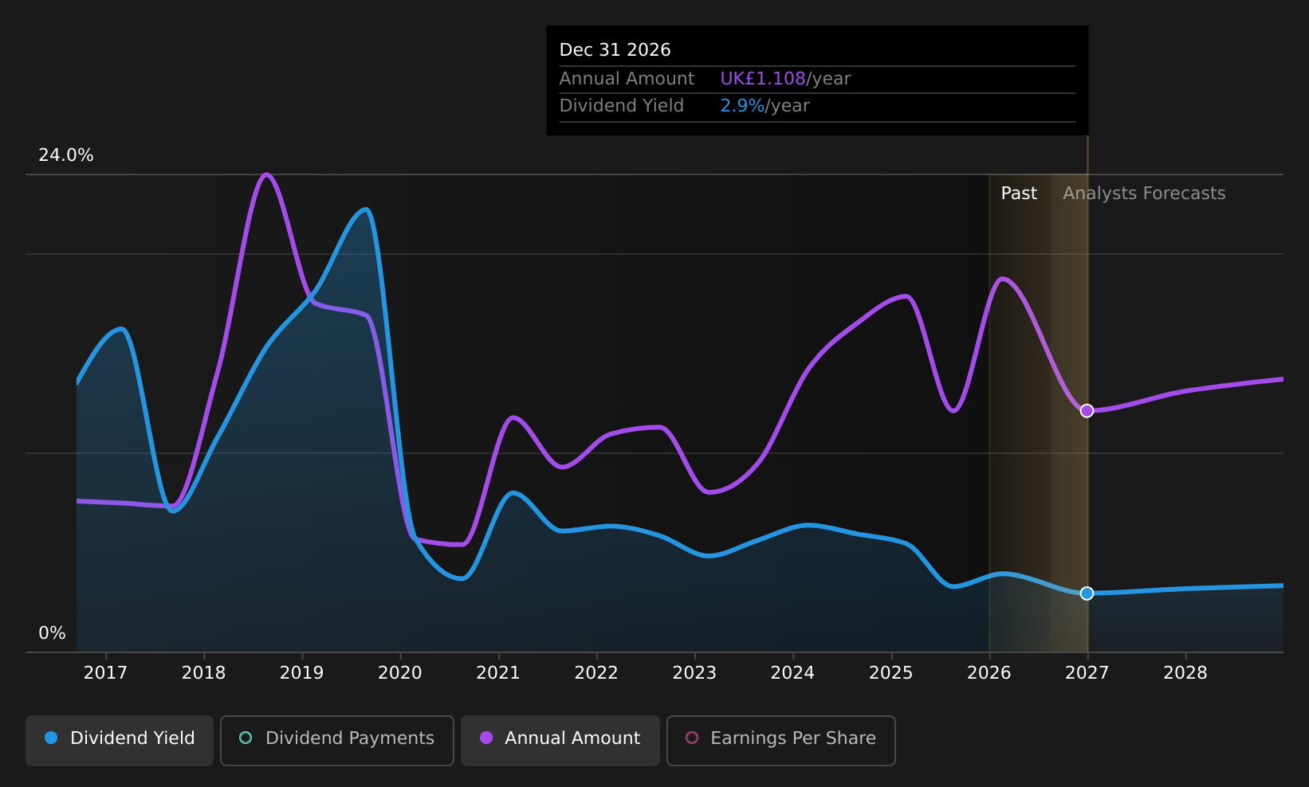Click the 2.9% dividend yield in tooltip
Viewport: 1309px width, 787px height.
(x=742, y=106)
